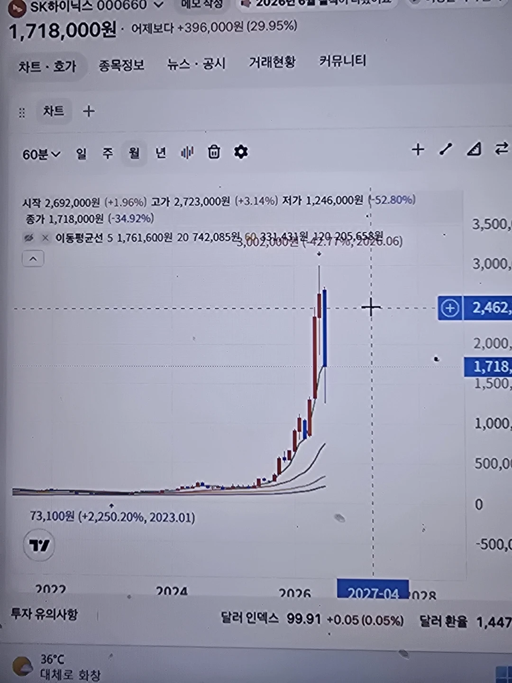The image size is (512, 683).
Task: Open the 종목정보 tab
Action: pos(121,65)
